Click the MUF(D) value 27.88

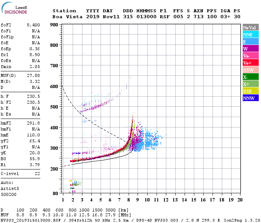coord(33,75)
